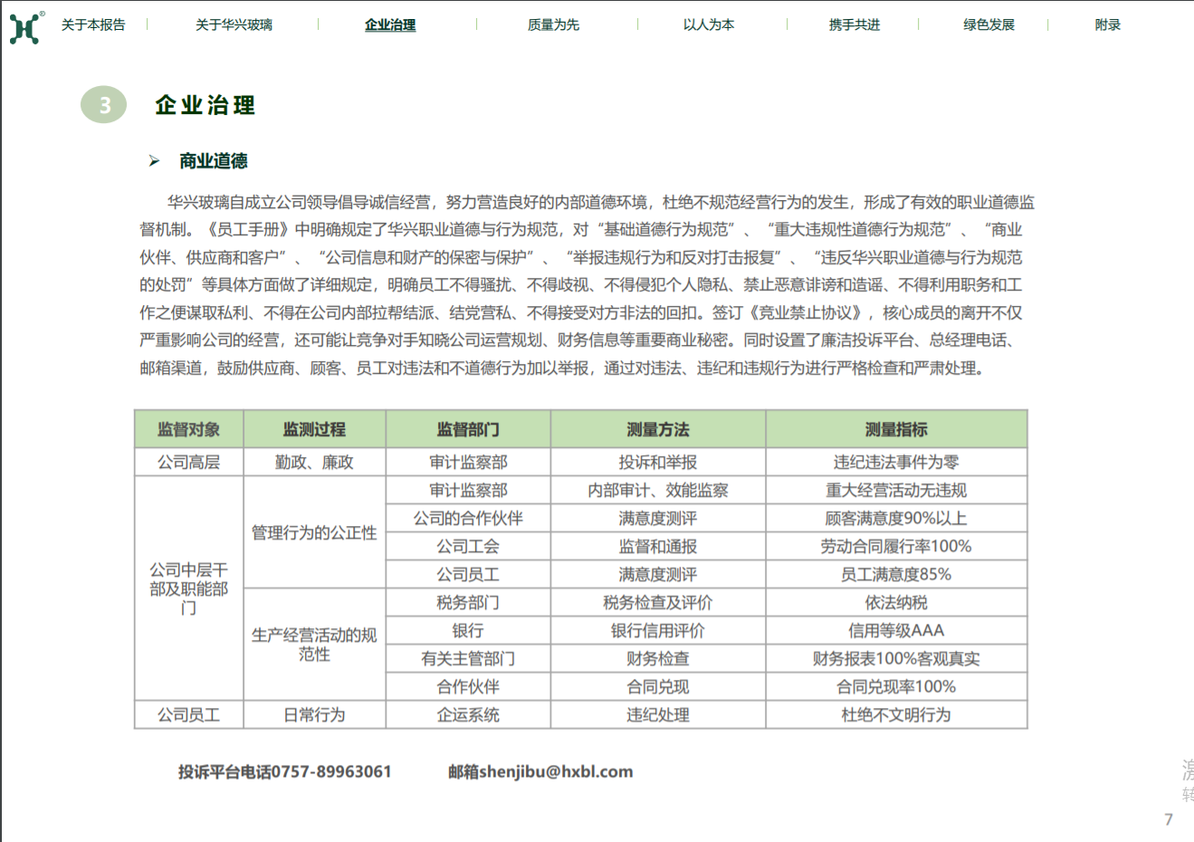Image resolution: width=1194 pixels, height=842 pixels.
Task: Select the 测量指标 column header
Action: tap(896, 429)
